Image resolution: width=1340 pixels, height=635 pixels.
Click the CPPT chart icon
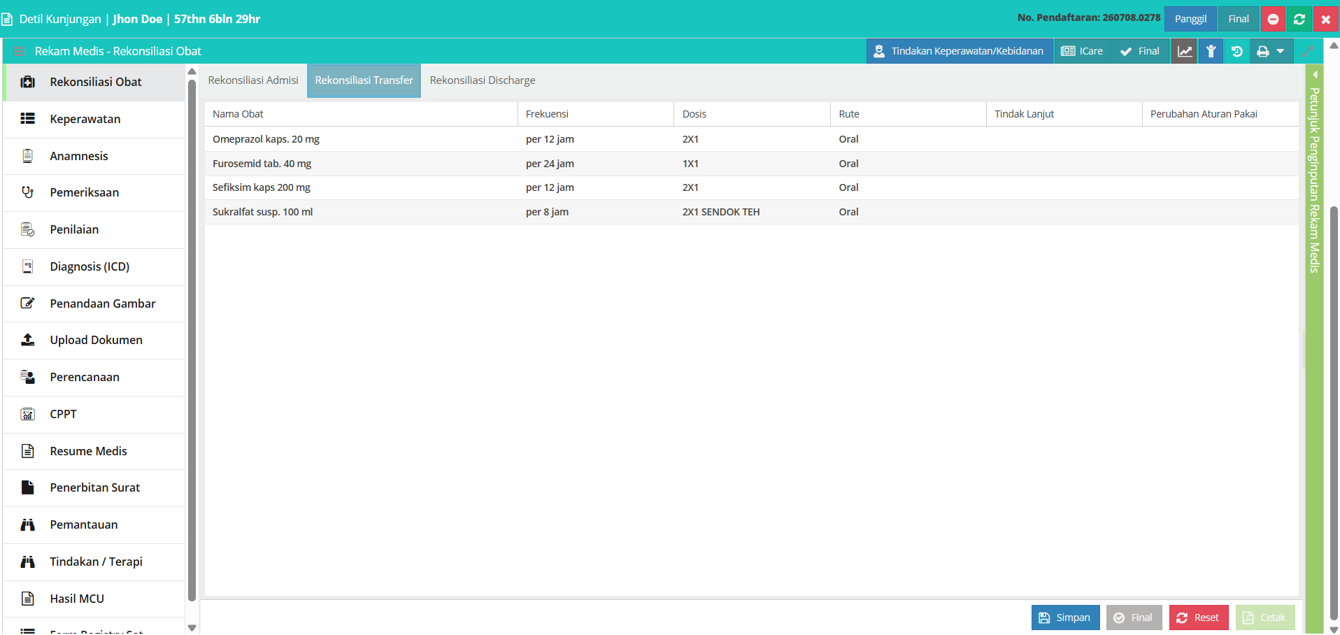[x=28, y=414]
